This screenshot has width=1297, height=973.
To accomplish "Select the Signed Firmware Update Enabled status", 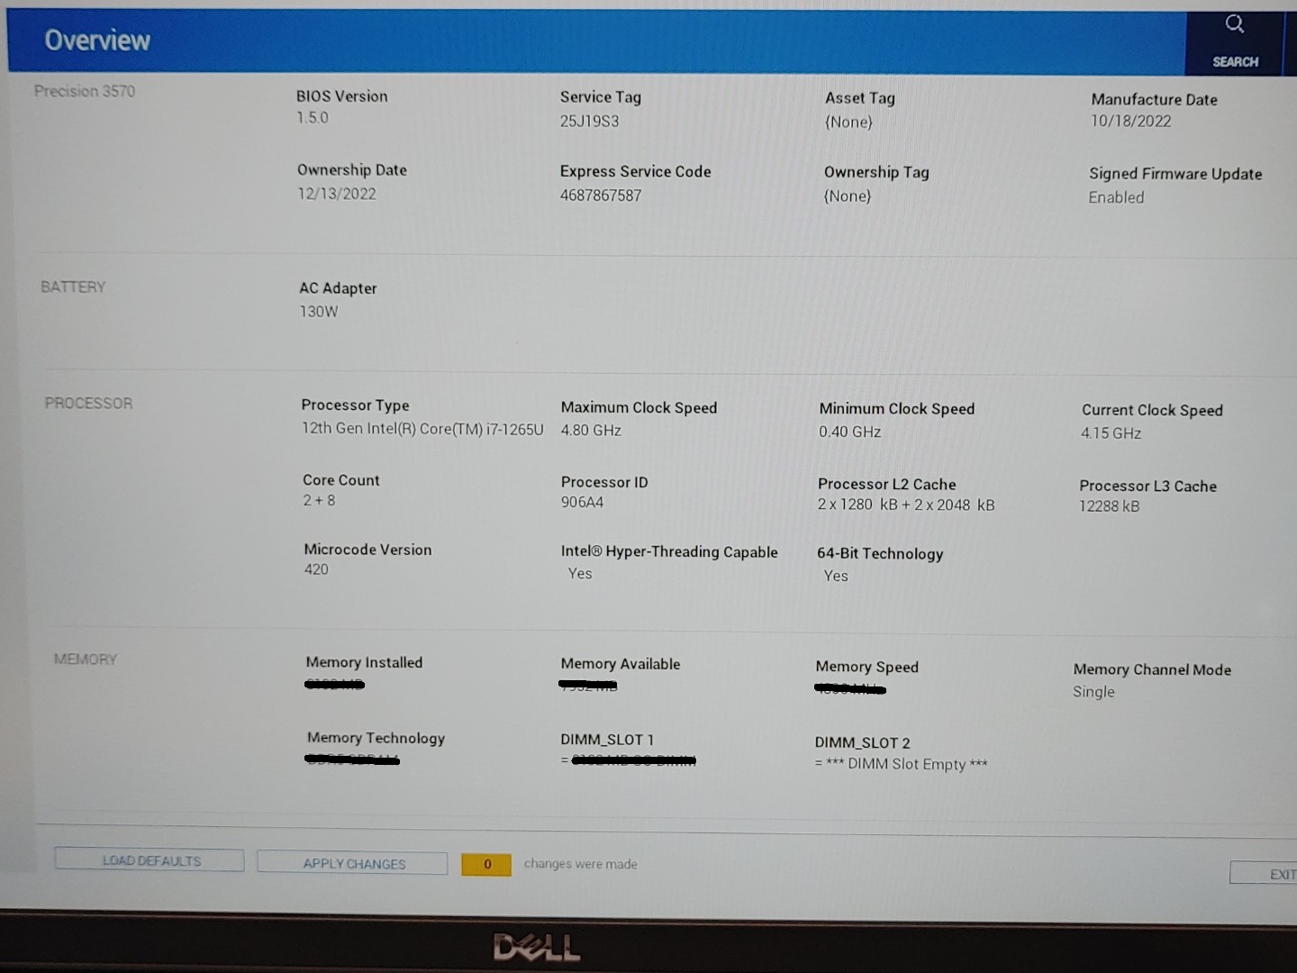I will (1116, 197).
